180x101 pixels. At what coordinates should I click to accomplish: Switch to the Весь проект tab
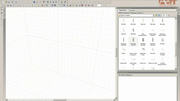pos(122,75)
